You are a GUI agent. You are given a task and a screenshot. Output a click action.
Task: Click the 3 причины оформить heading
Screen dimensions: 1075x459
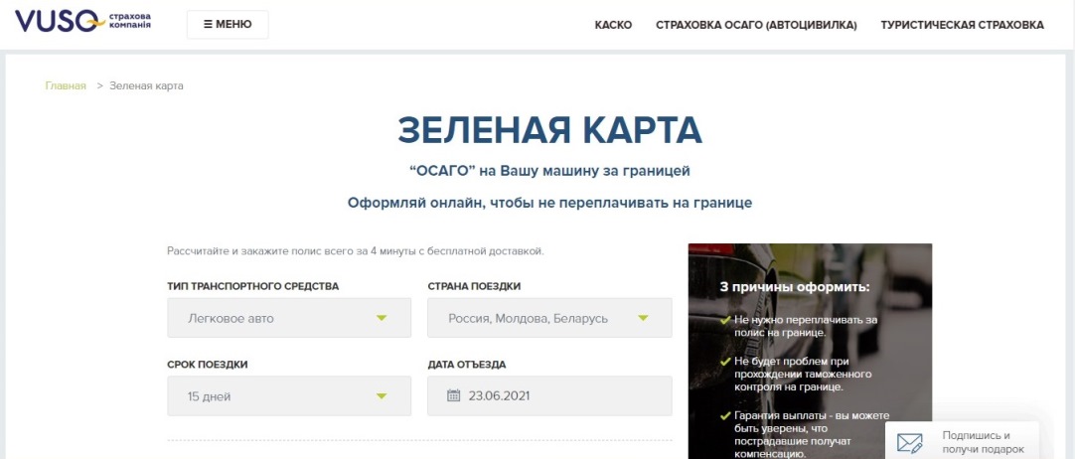point(795,287)
